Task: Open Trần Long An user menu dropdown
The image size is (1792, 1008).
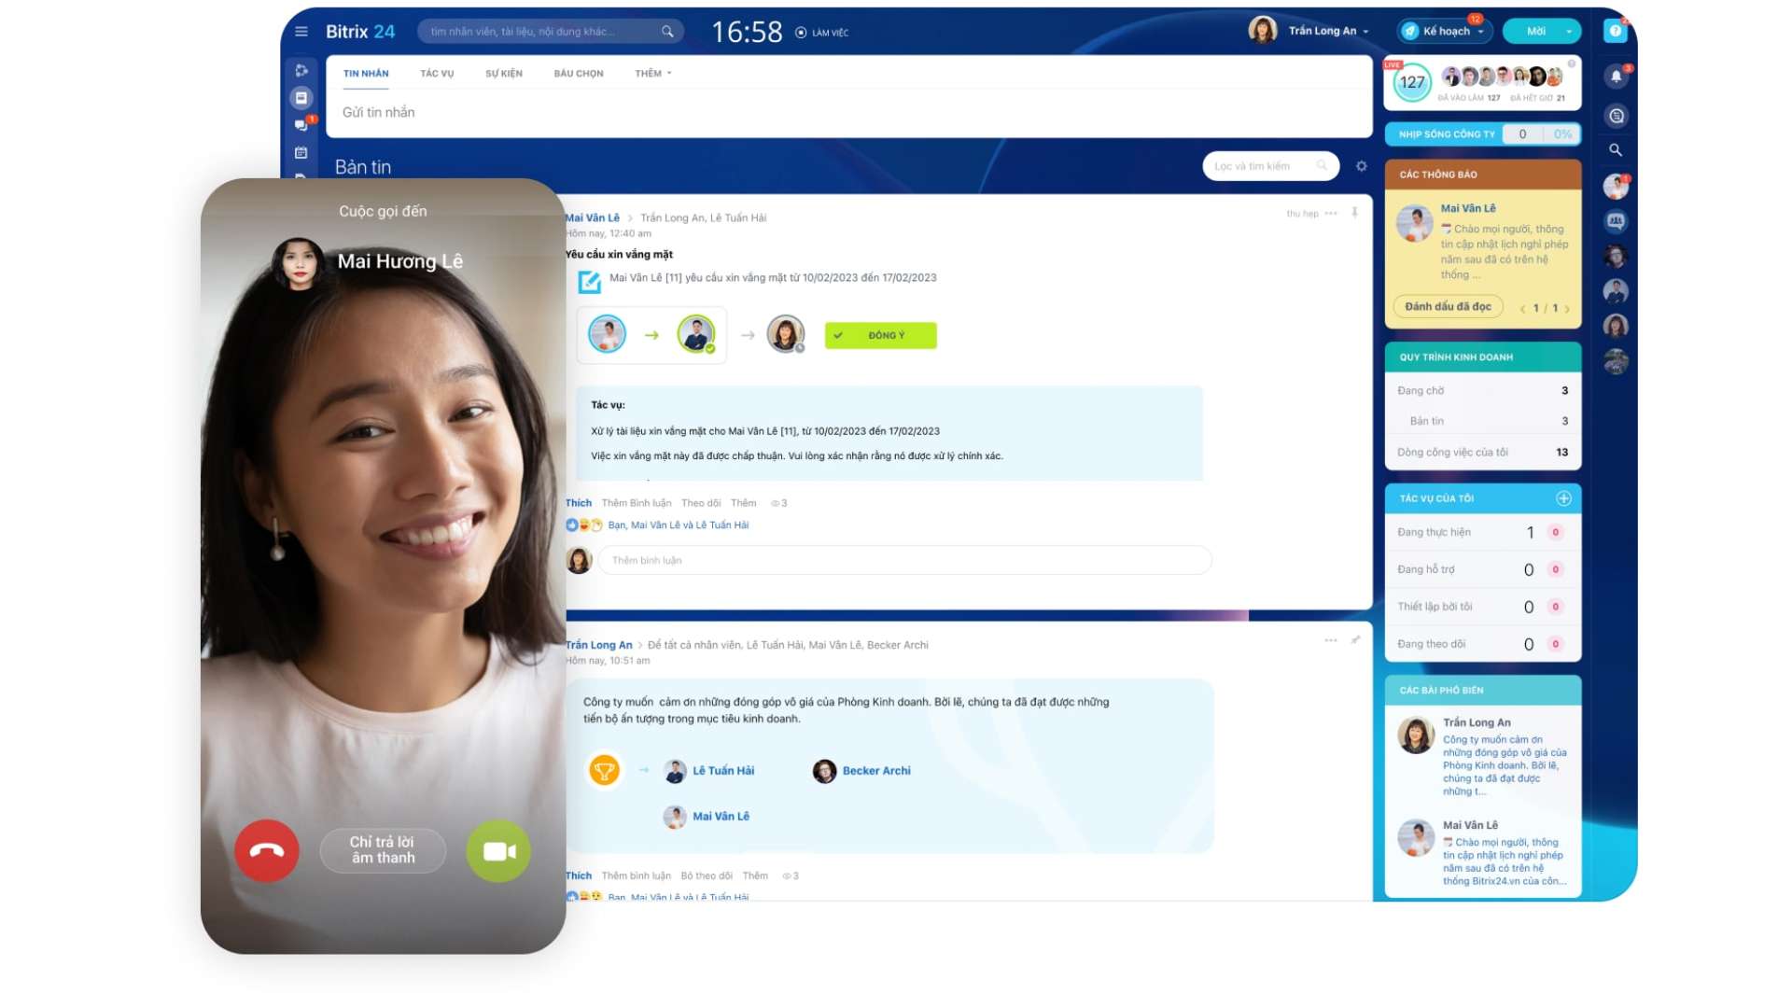Action: click(x=1365, y=32)
